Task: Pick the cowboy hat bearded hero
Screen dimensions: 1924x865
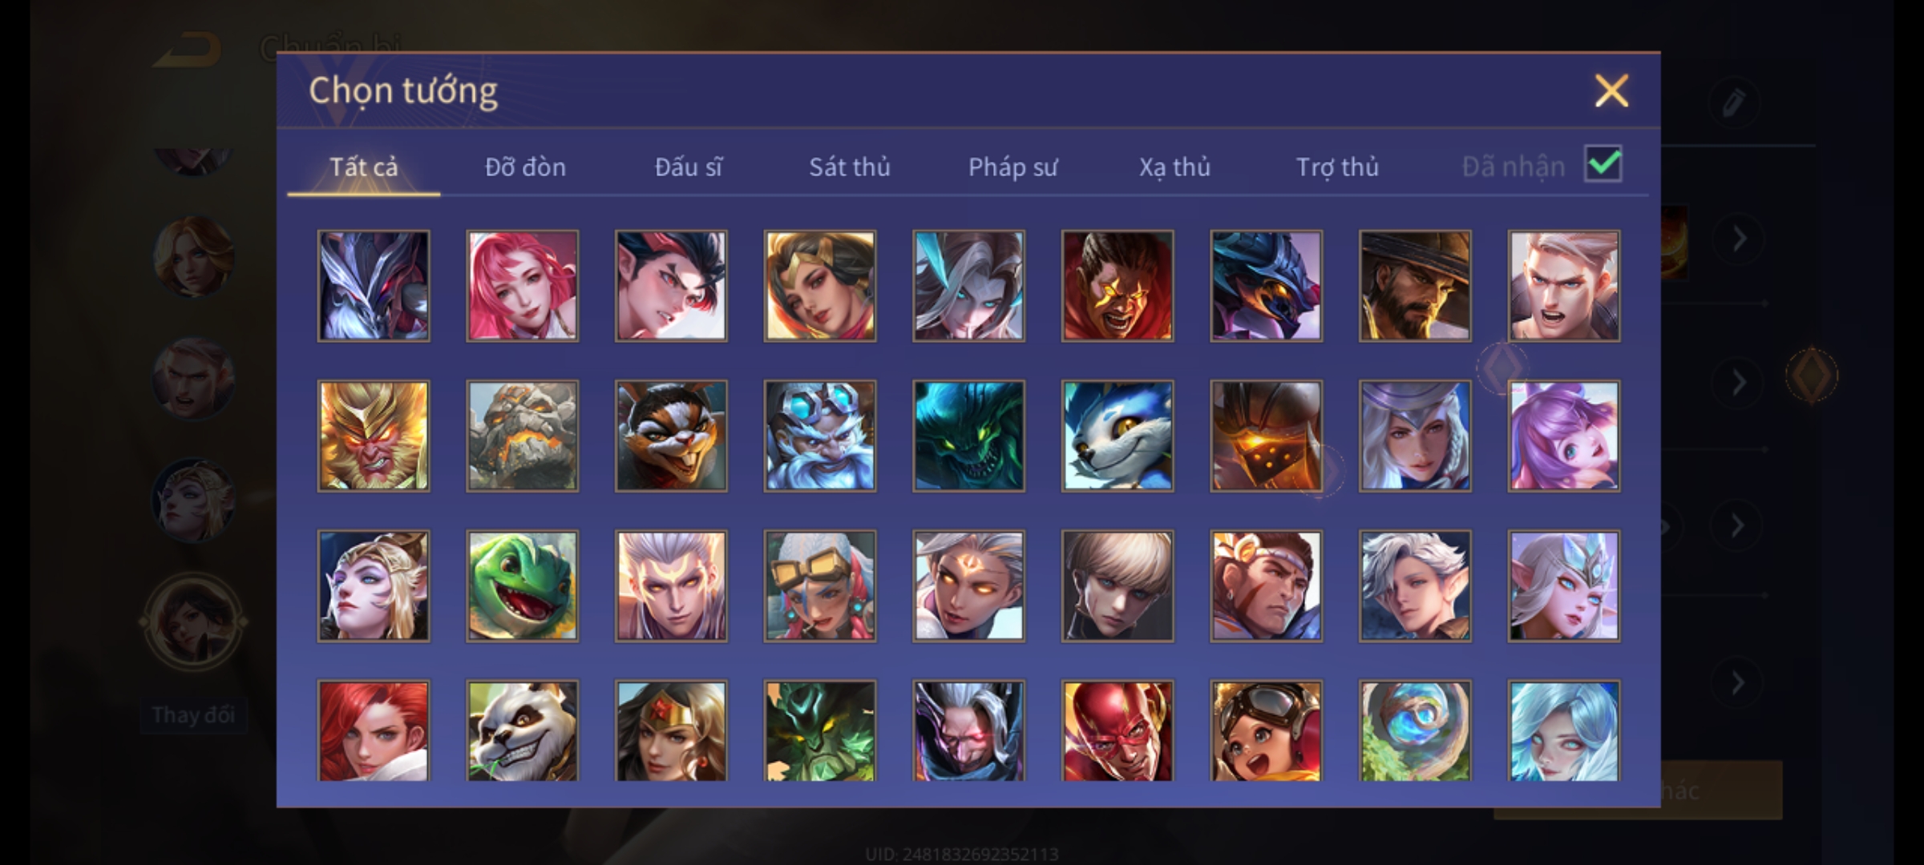Action: [1415, 286]
